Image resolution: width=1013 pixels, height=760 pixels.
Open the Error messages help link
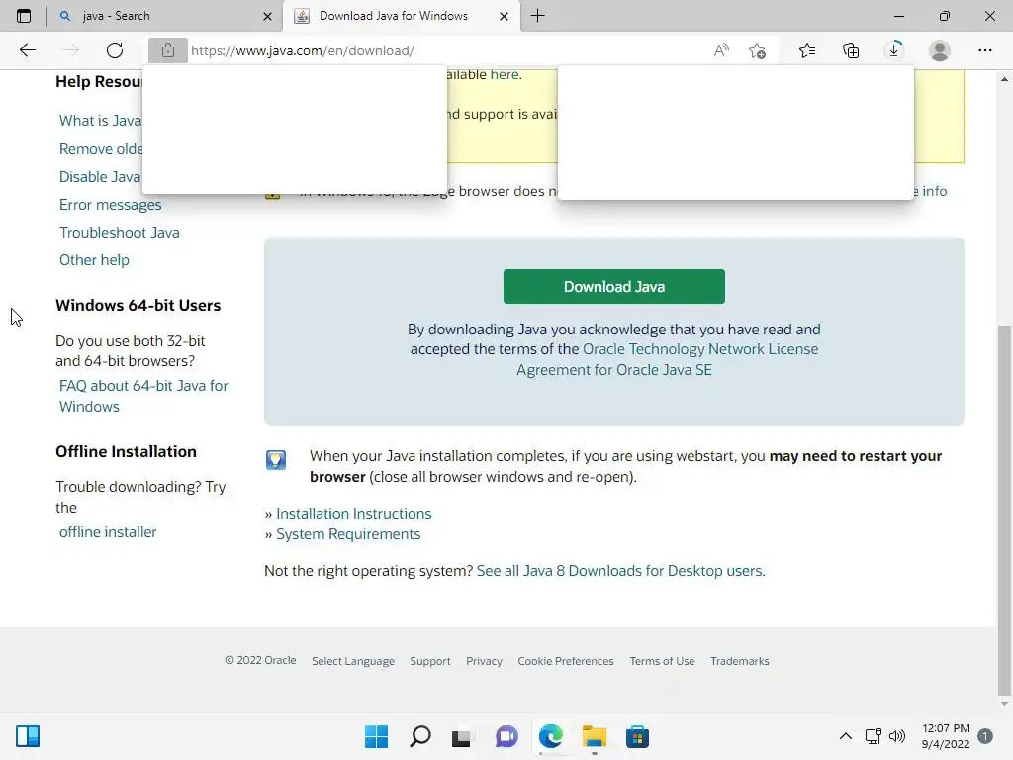pyautogui.click(x=111, y=205)
